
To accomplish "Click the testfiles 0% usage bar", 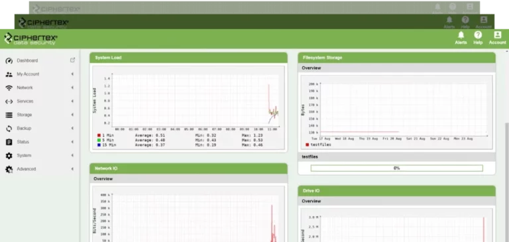I will (397, 168).
